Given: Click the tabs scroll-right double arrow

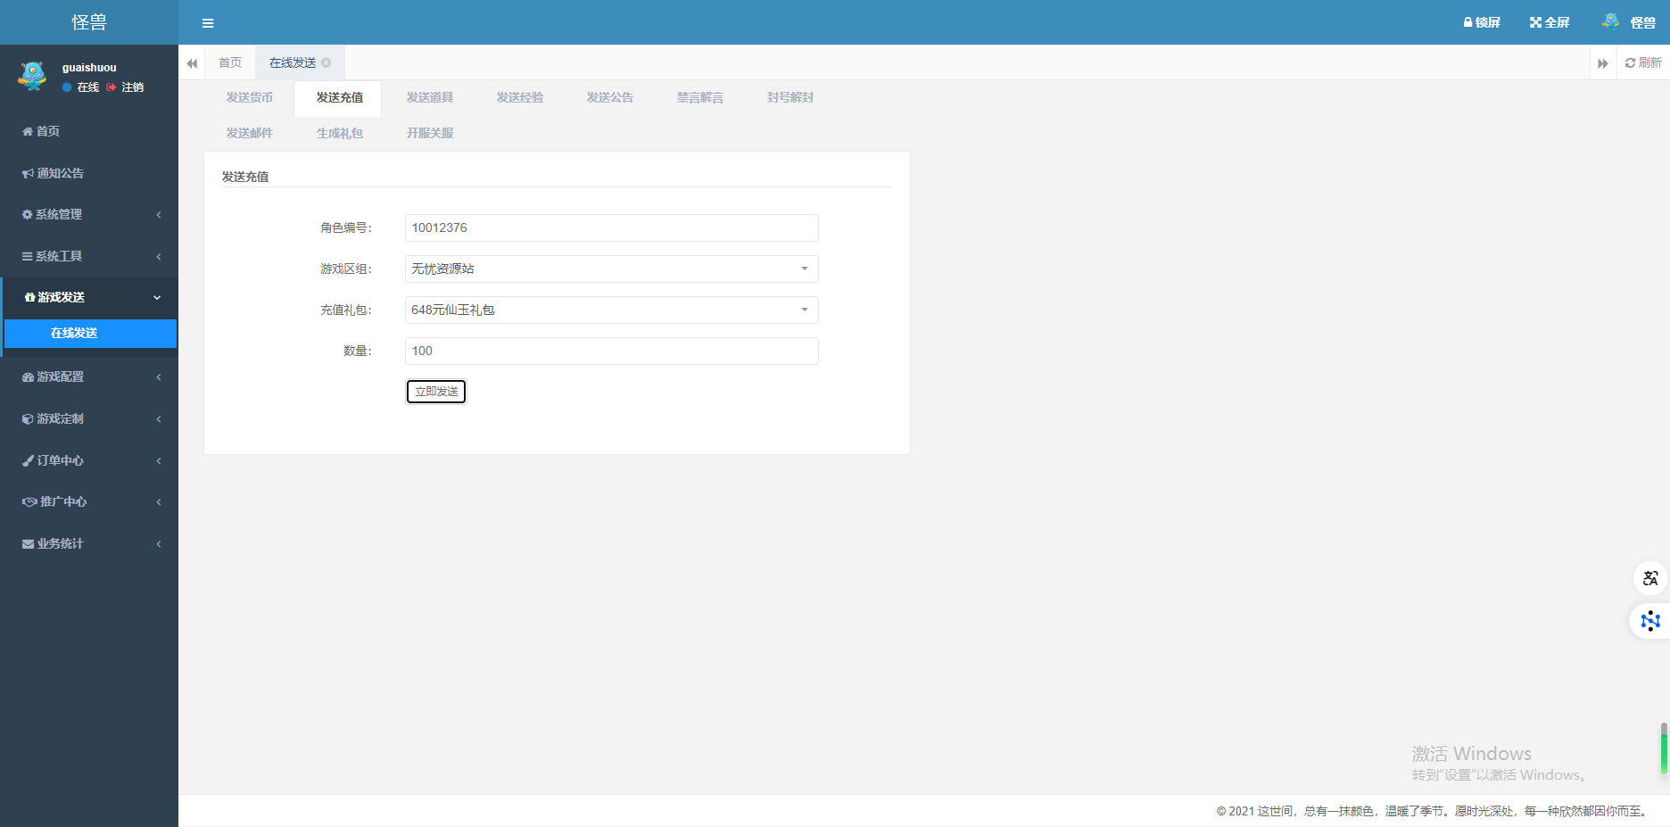Looking at the screenshot, I should (x=1603, y=63).
